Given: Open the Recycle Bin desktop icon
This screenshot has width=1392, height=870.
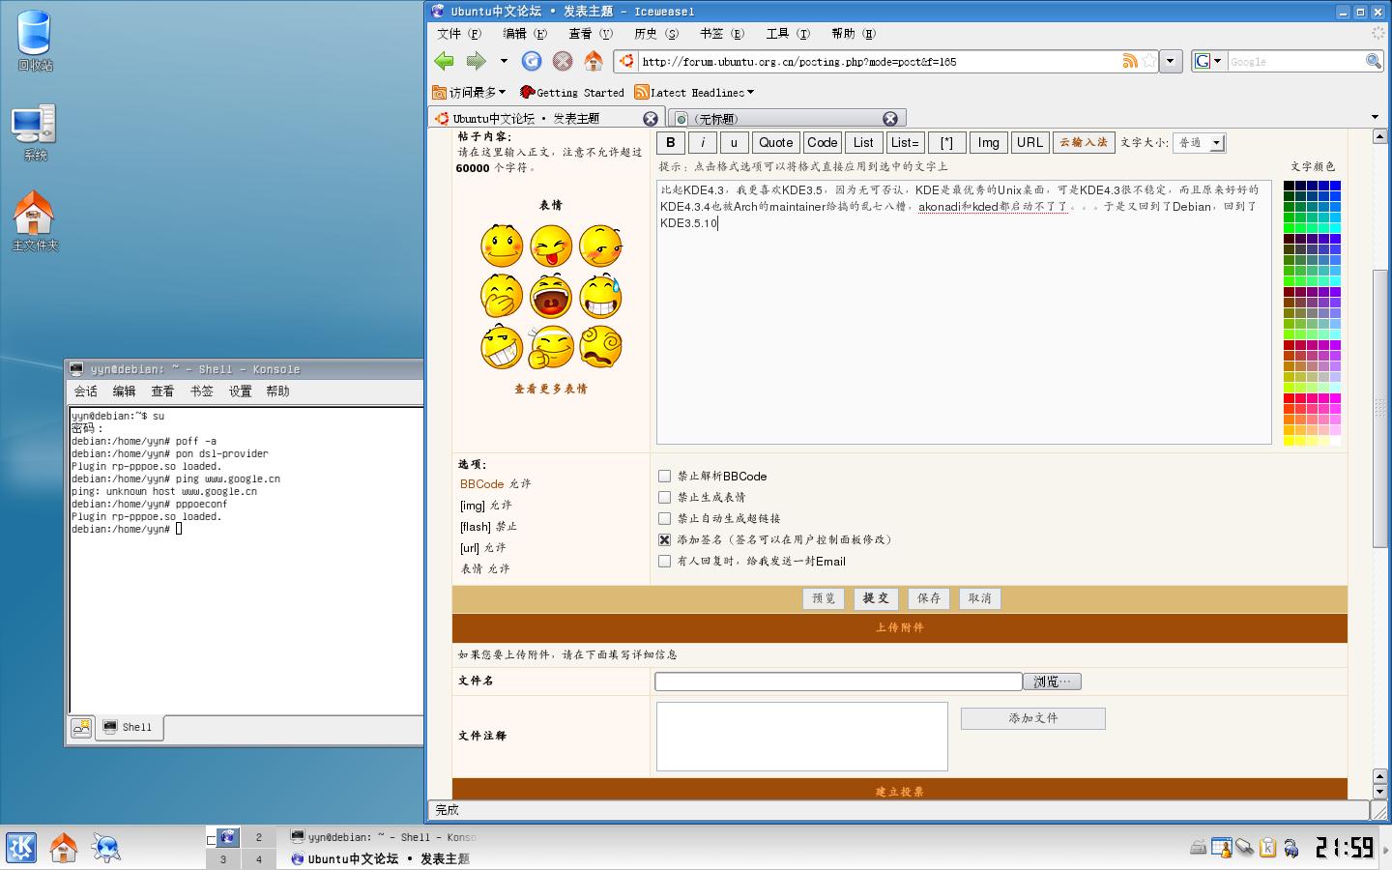Looking at the screenshot, I should pos(35,41).
